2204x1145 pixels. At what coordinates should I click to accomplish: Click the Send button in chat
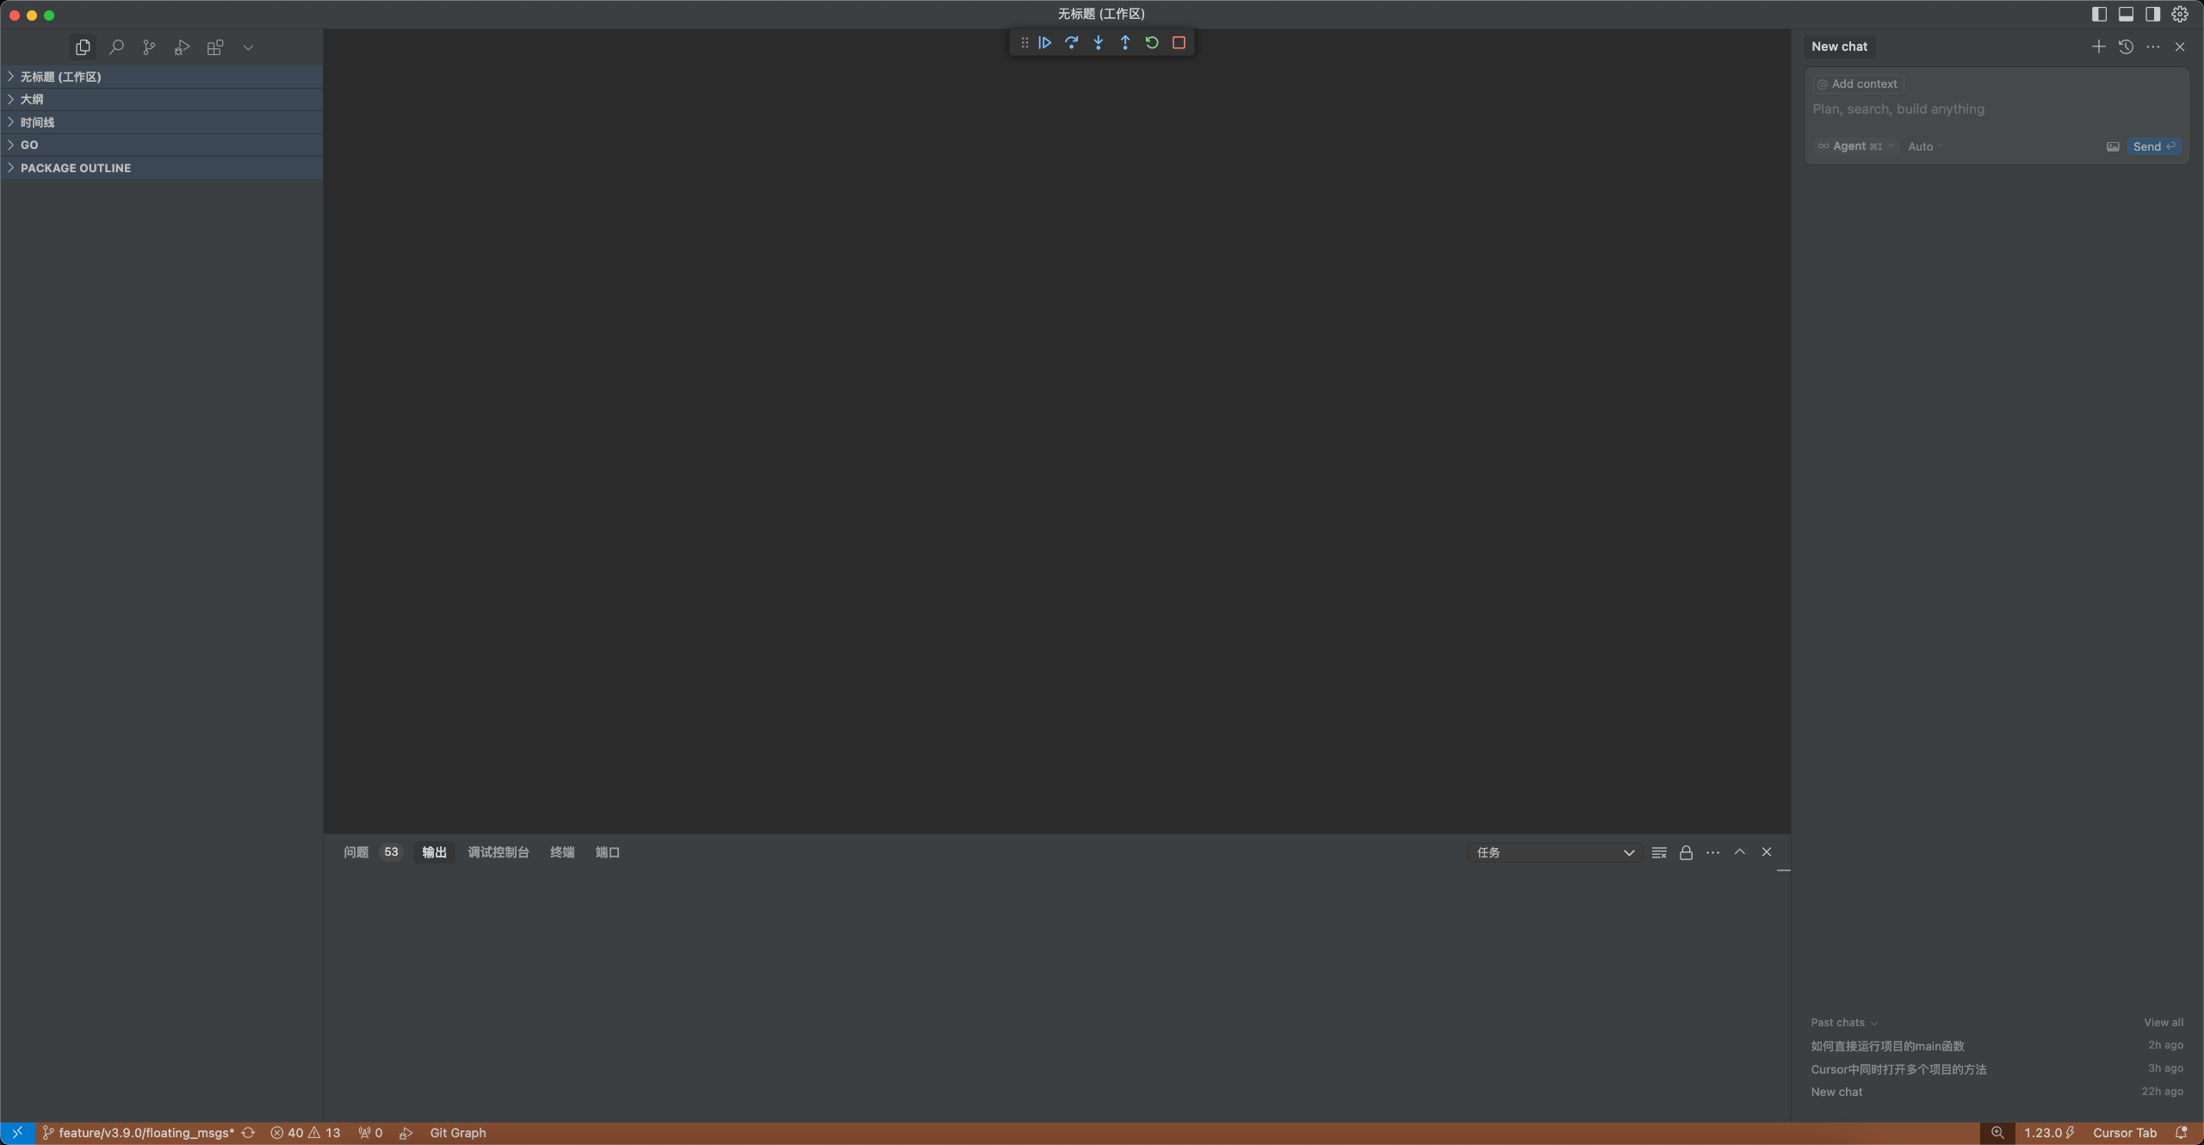(2153, 146)
